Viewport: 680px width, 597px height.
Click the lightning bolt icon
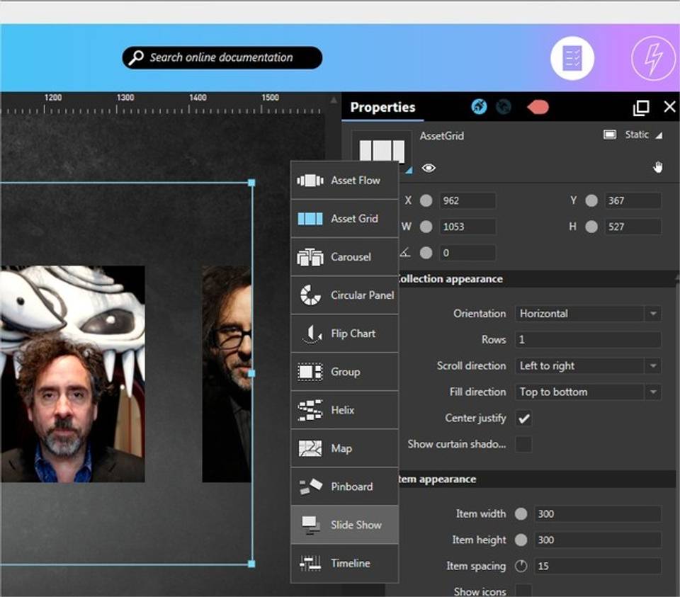coord(652,58)
